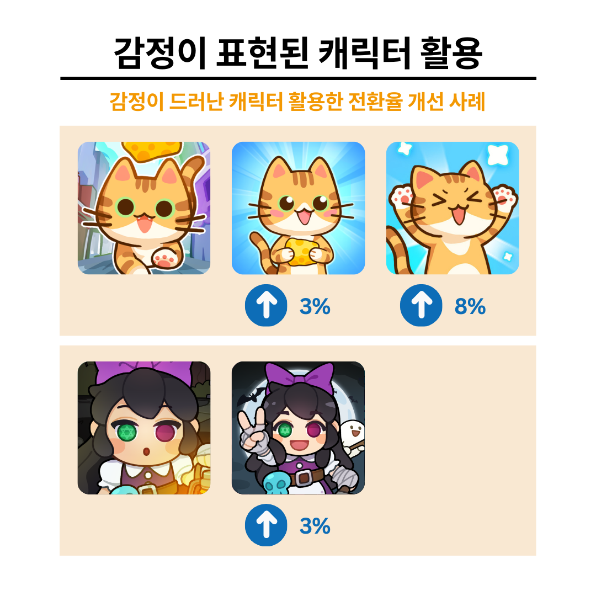Click the main title 감정이 표현된 캐릭터 활용

tap(298, 53)
